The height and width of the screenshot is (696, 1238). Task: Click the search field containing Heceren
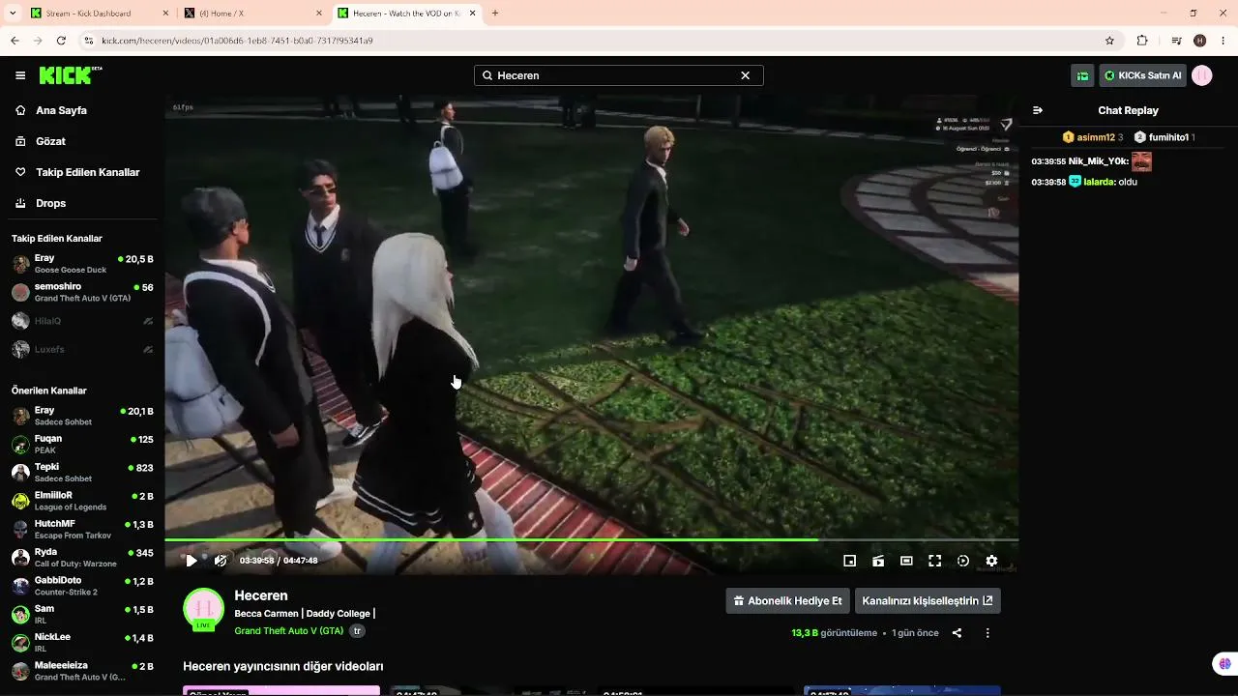[618, 75]
